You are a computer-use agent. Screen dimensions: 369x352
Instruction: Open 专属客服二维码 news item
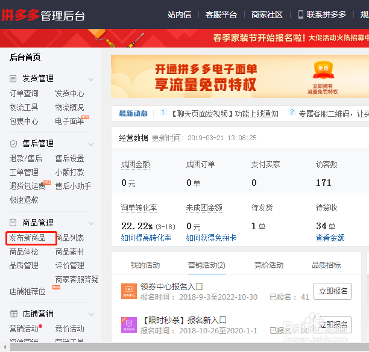[333, 114]
